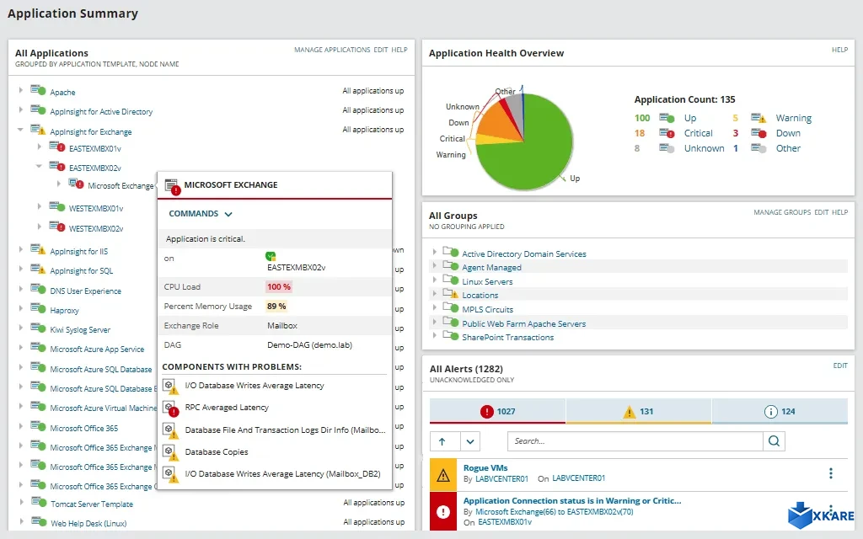Screen dimensions: 863x539
Task: Click the Up status icon in health legend
Action: [x=667, y=118]
